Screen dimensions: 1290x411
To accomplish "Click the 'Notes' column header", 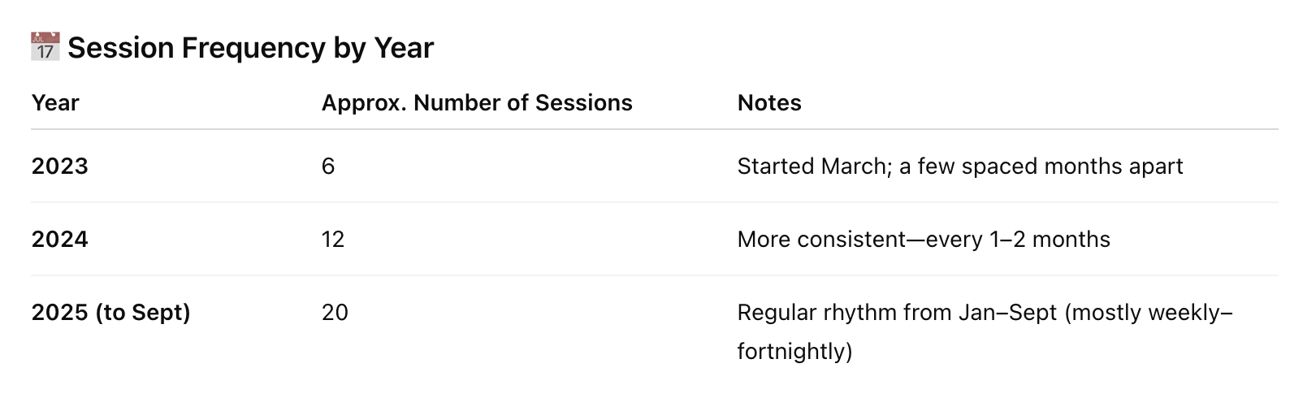I will tap(769, 103).
